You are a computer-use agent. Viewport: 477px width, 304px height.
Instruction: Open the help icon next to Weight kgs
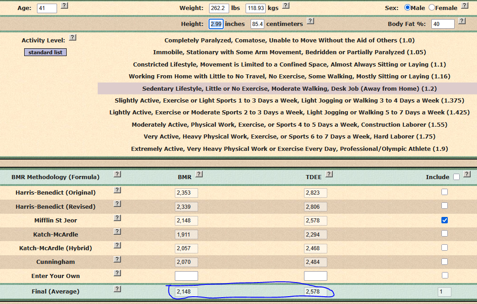pos(286,5)
